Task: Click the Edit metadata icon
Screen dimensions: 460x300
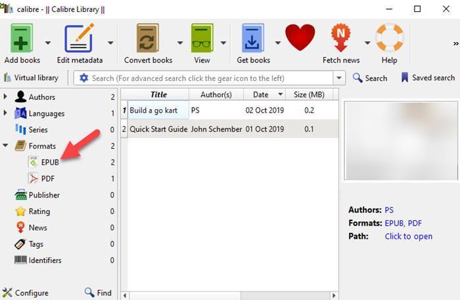Action: (80, 38)
